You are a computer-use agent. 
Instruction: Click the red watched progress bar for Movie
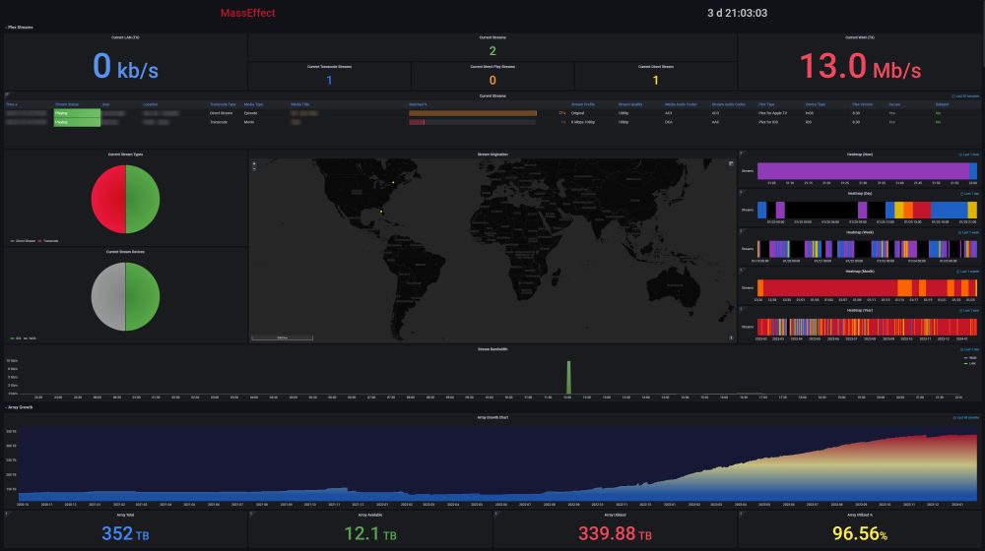(417, 122)
